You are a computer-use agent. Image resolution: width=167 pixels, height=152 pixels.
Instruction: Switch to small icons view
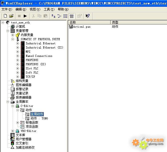[x=59, y=16]
